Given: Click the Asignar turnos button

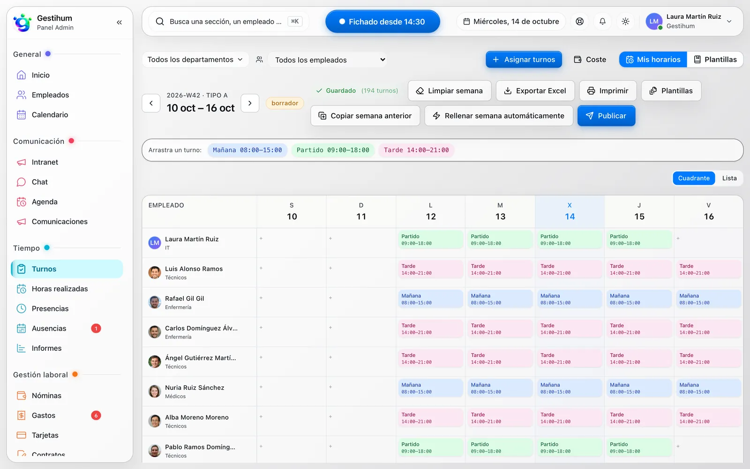Looking at the screenshot, I should (x=524, y=60).
